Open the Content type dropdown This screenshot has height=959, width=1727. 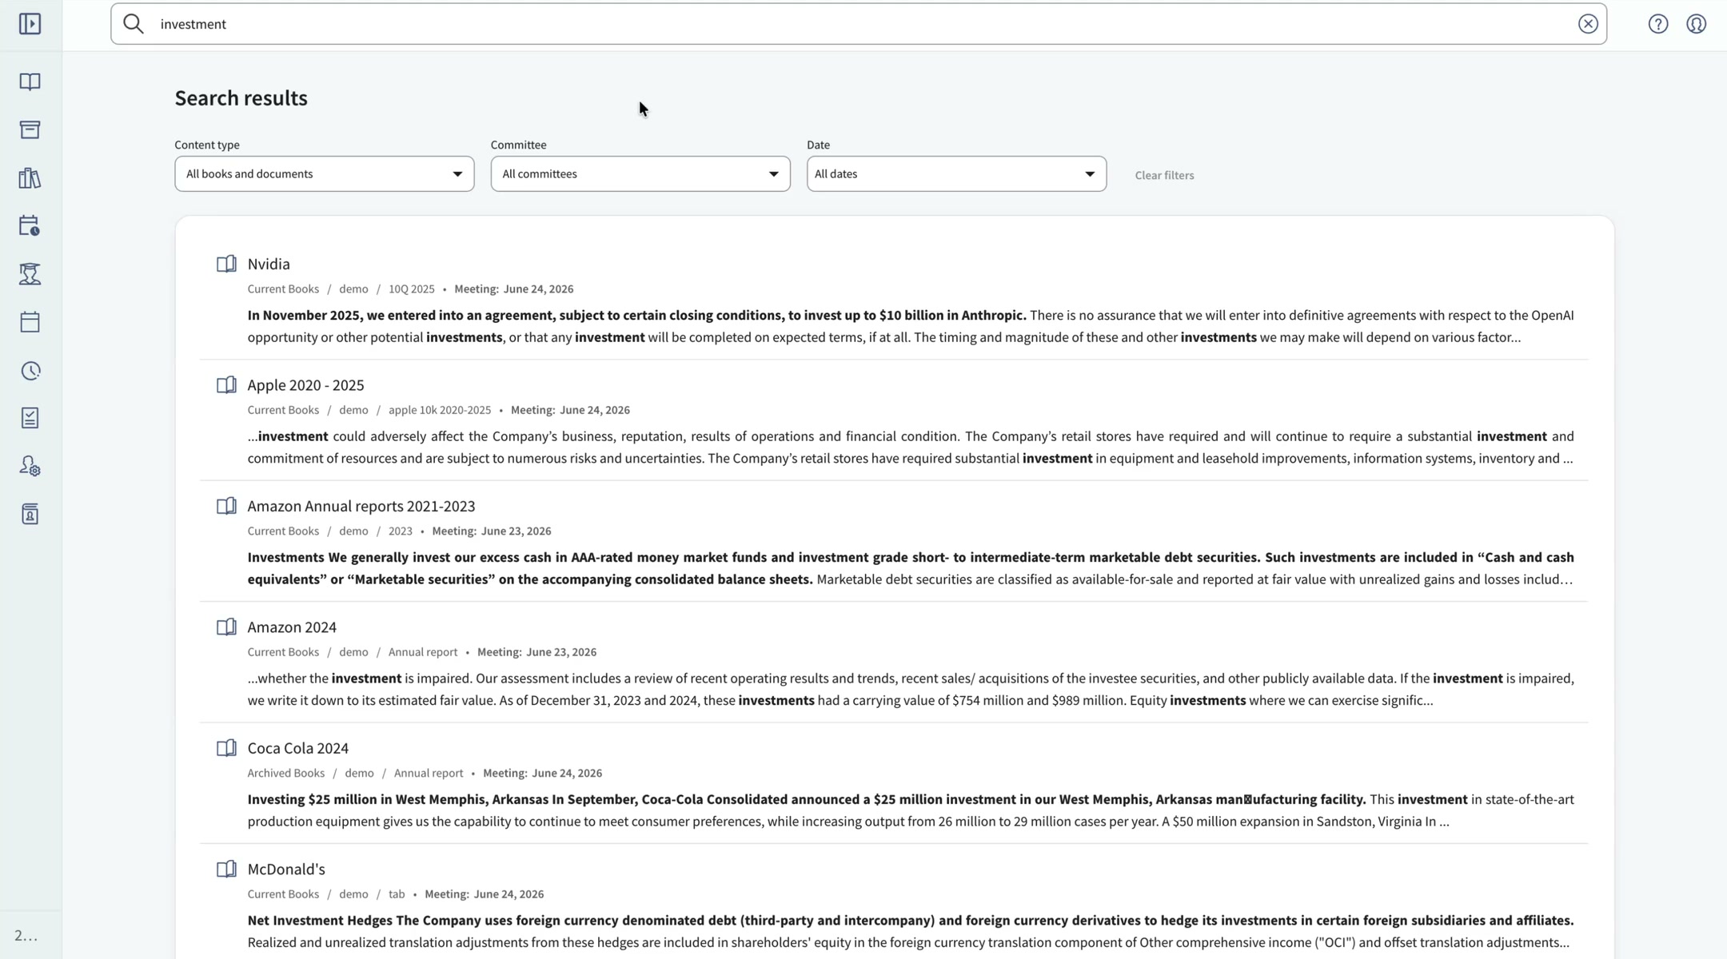[x=325, y=173]
